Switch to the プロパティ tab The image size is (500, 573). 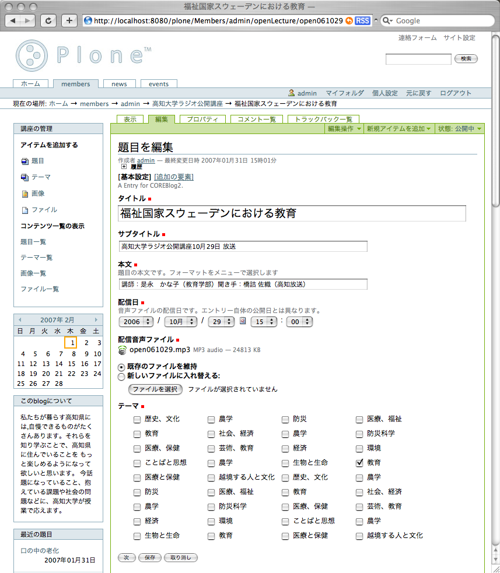[x=202, y=119]
